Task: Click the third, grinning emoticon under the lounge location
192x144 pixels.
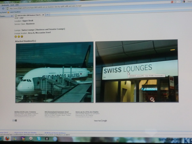Action: pyautogui.click(x=22, y=36)
